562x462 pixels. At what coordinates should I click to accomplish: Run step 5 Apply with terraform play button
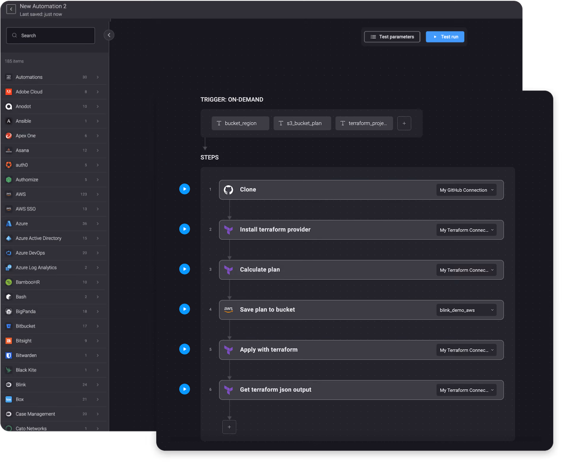pos(185,349)
